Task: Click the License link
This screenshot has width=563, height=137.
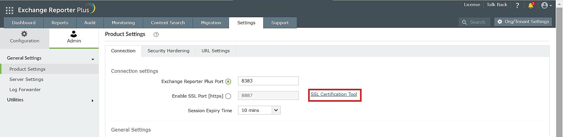Action: click(x=472, y=5)
